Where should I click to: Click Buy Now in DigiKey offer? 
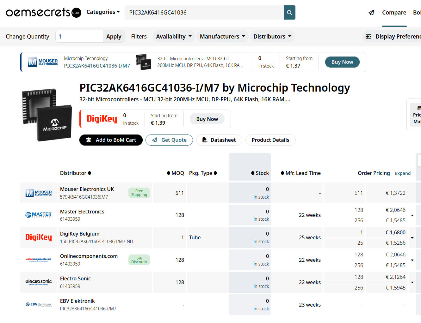[x=207, y=119]
